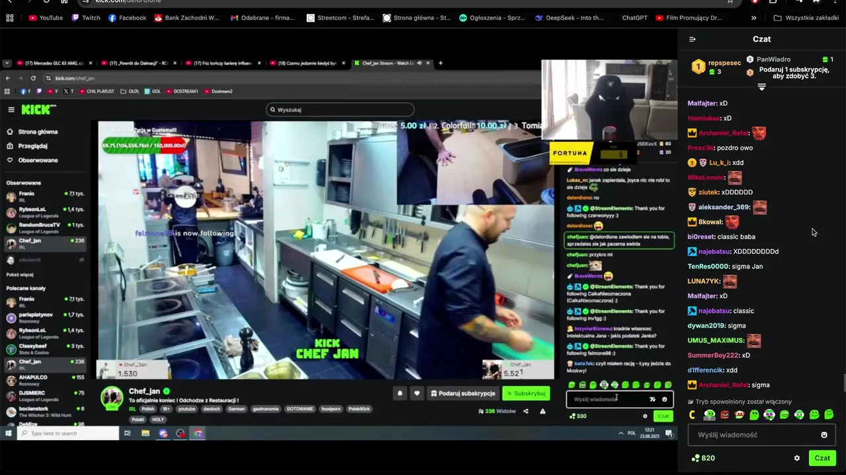
Task: Click share icon beside 236 Widzów
Action: pos(526,411)
